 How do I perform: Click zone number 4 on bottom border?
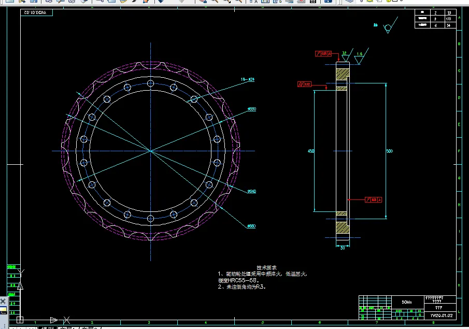[x=206, y=322]
